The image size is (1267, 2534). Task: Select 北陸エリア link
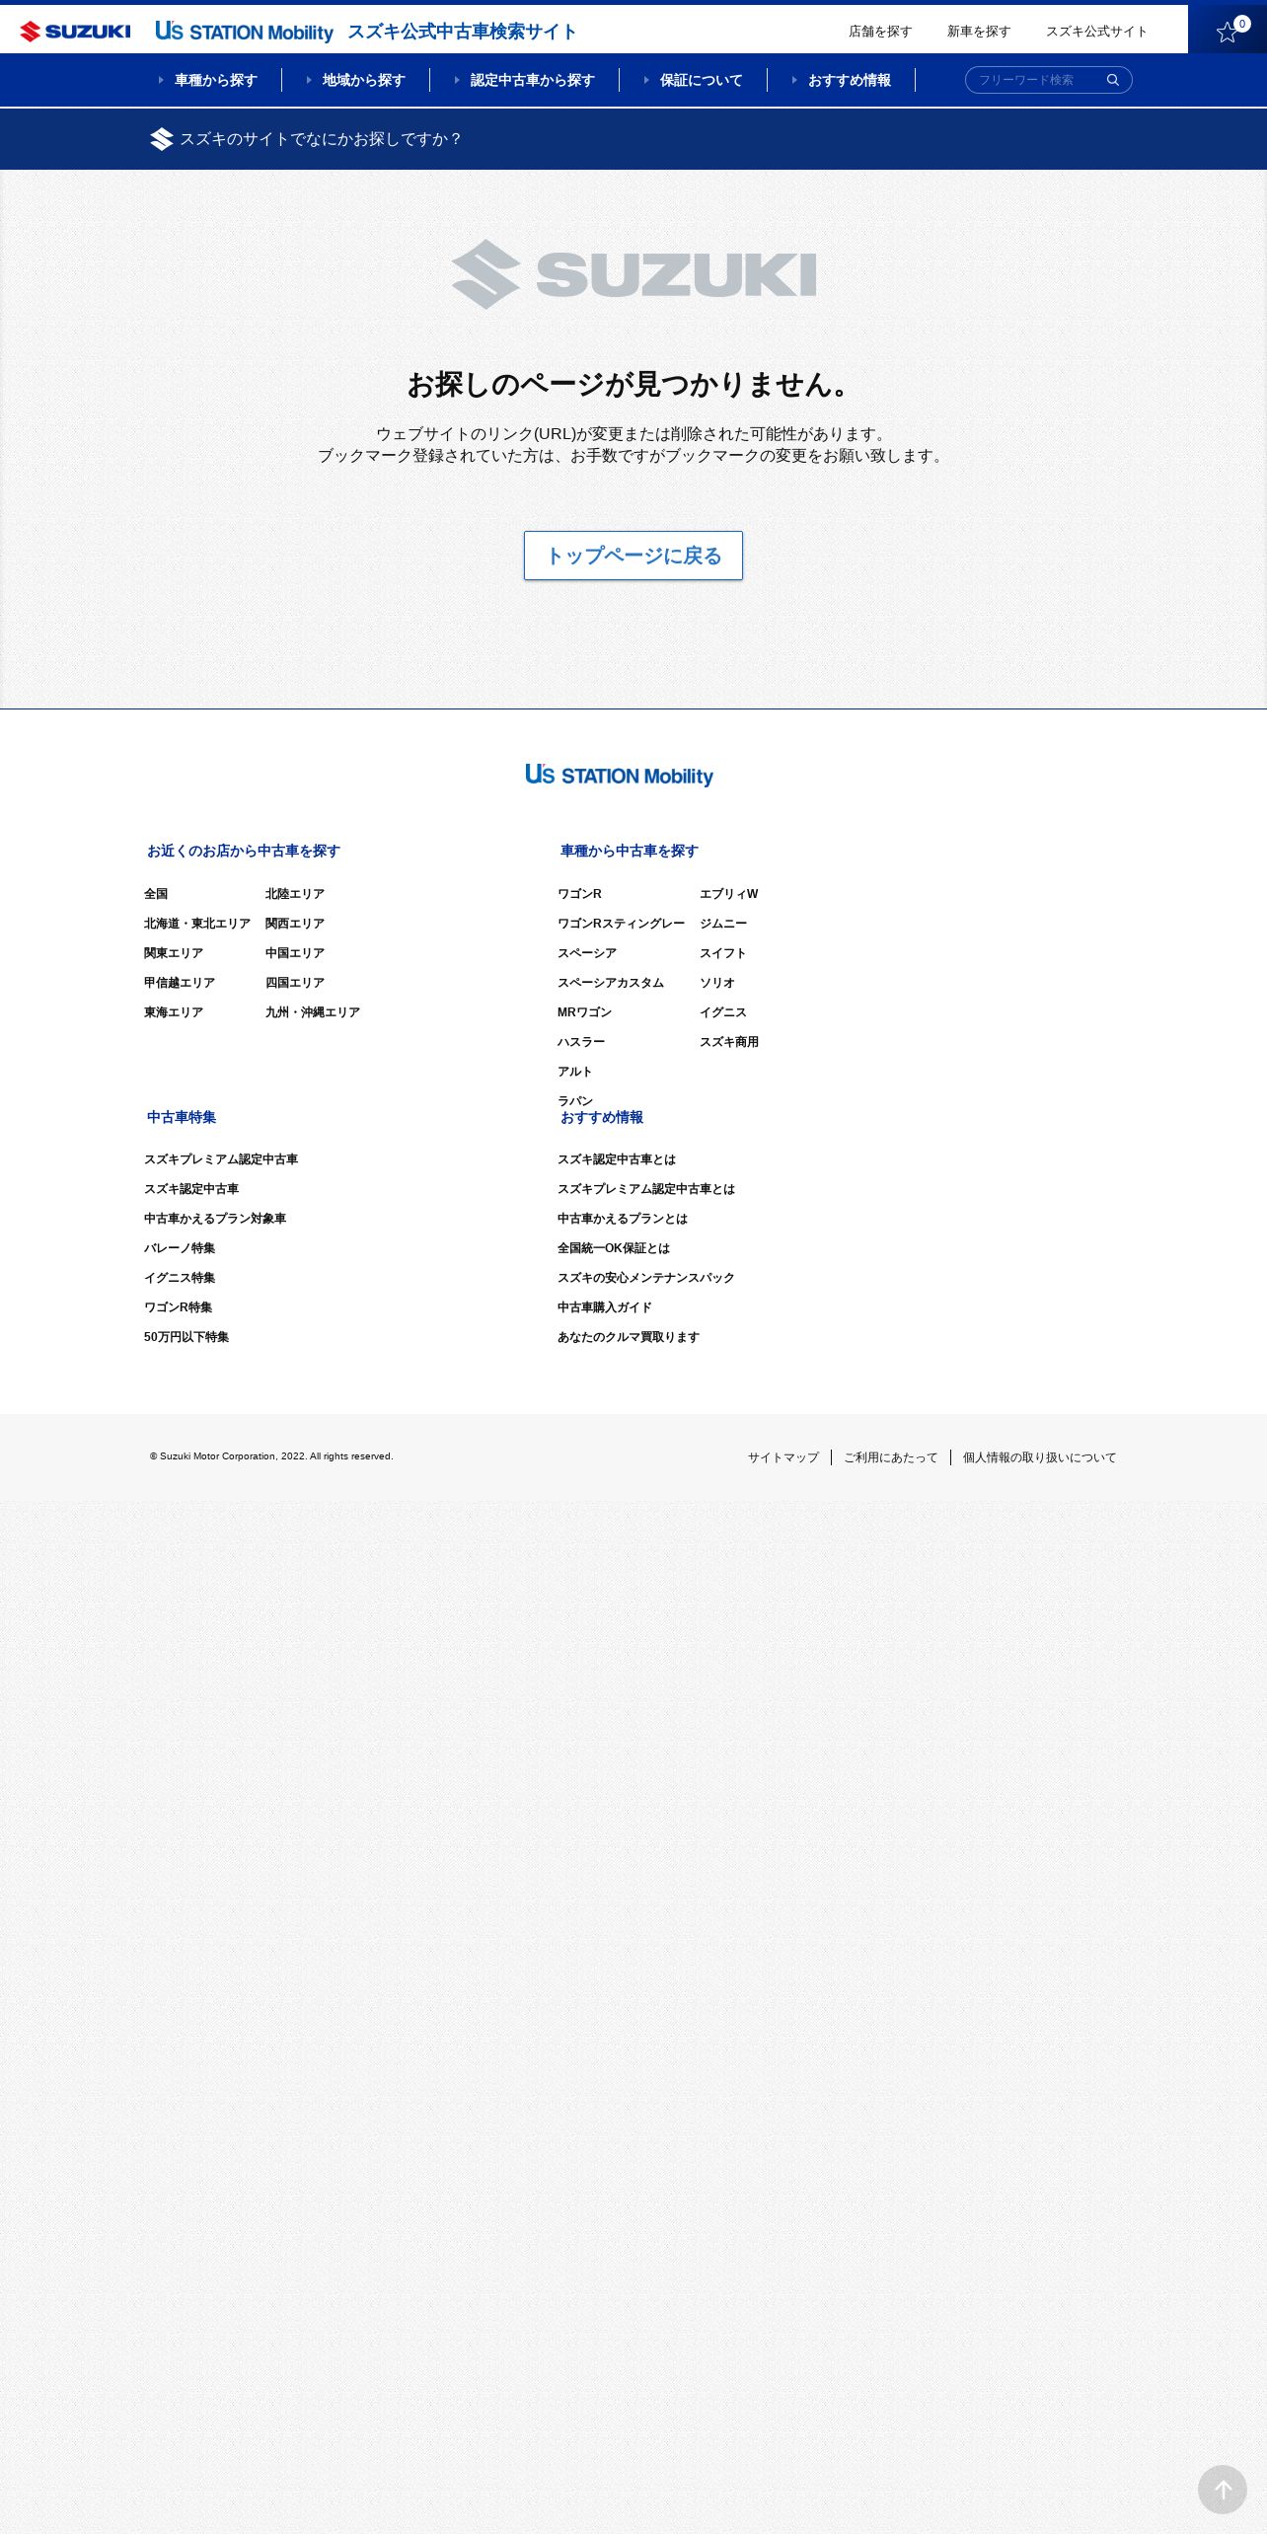(x=295, y=894)
